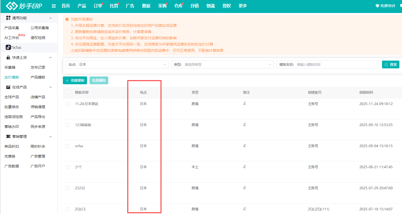Check the 11.24-日本测试 row checkbox
The width and height of the screenshot is (402, 214).
68,104
